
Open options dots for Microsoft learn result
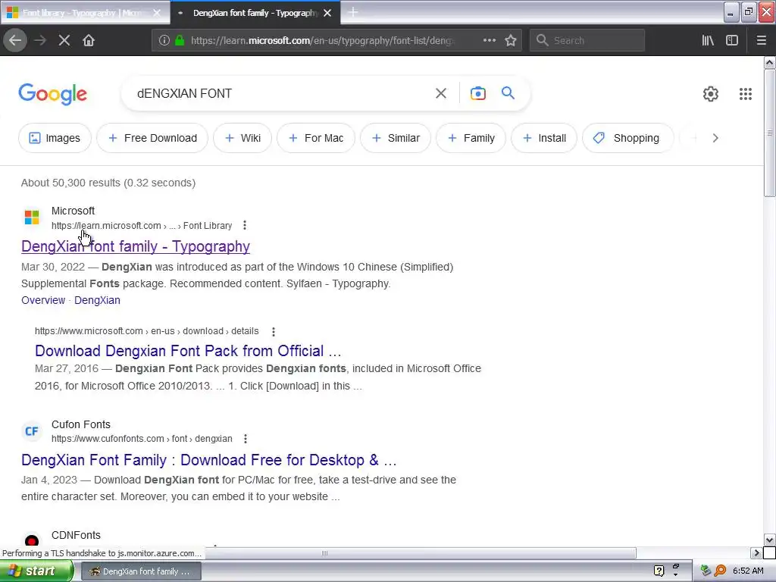click(x=245, y=225)
